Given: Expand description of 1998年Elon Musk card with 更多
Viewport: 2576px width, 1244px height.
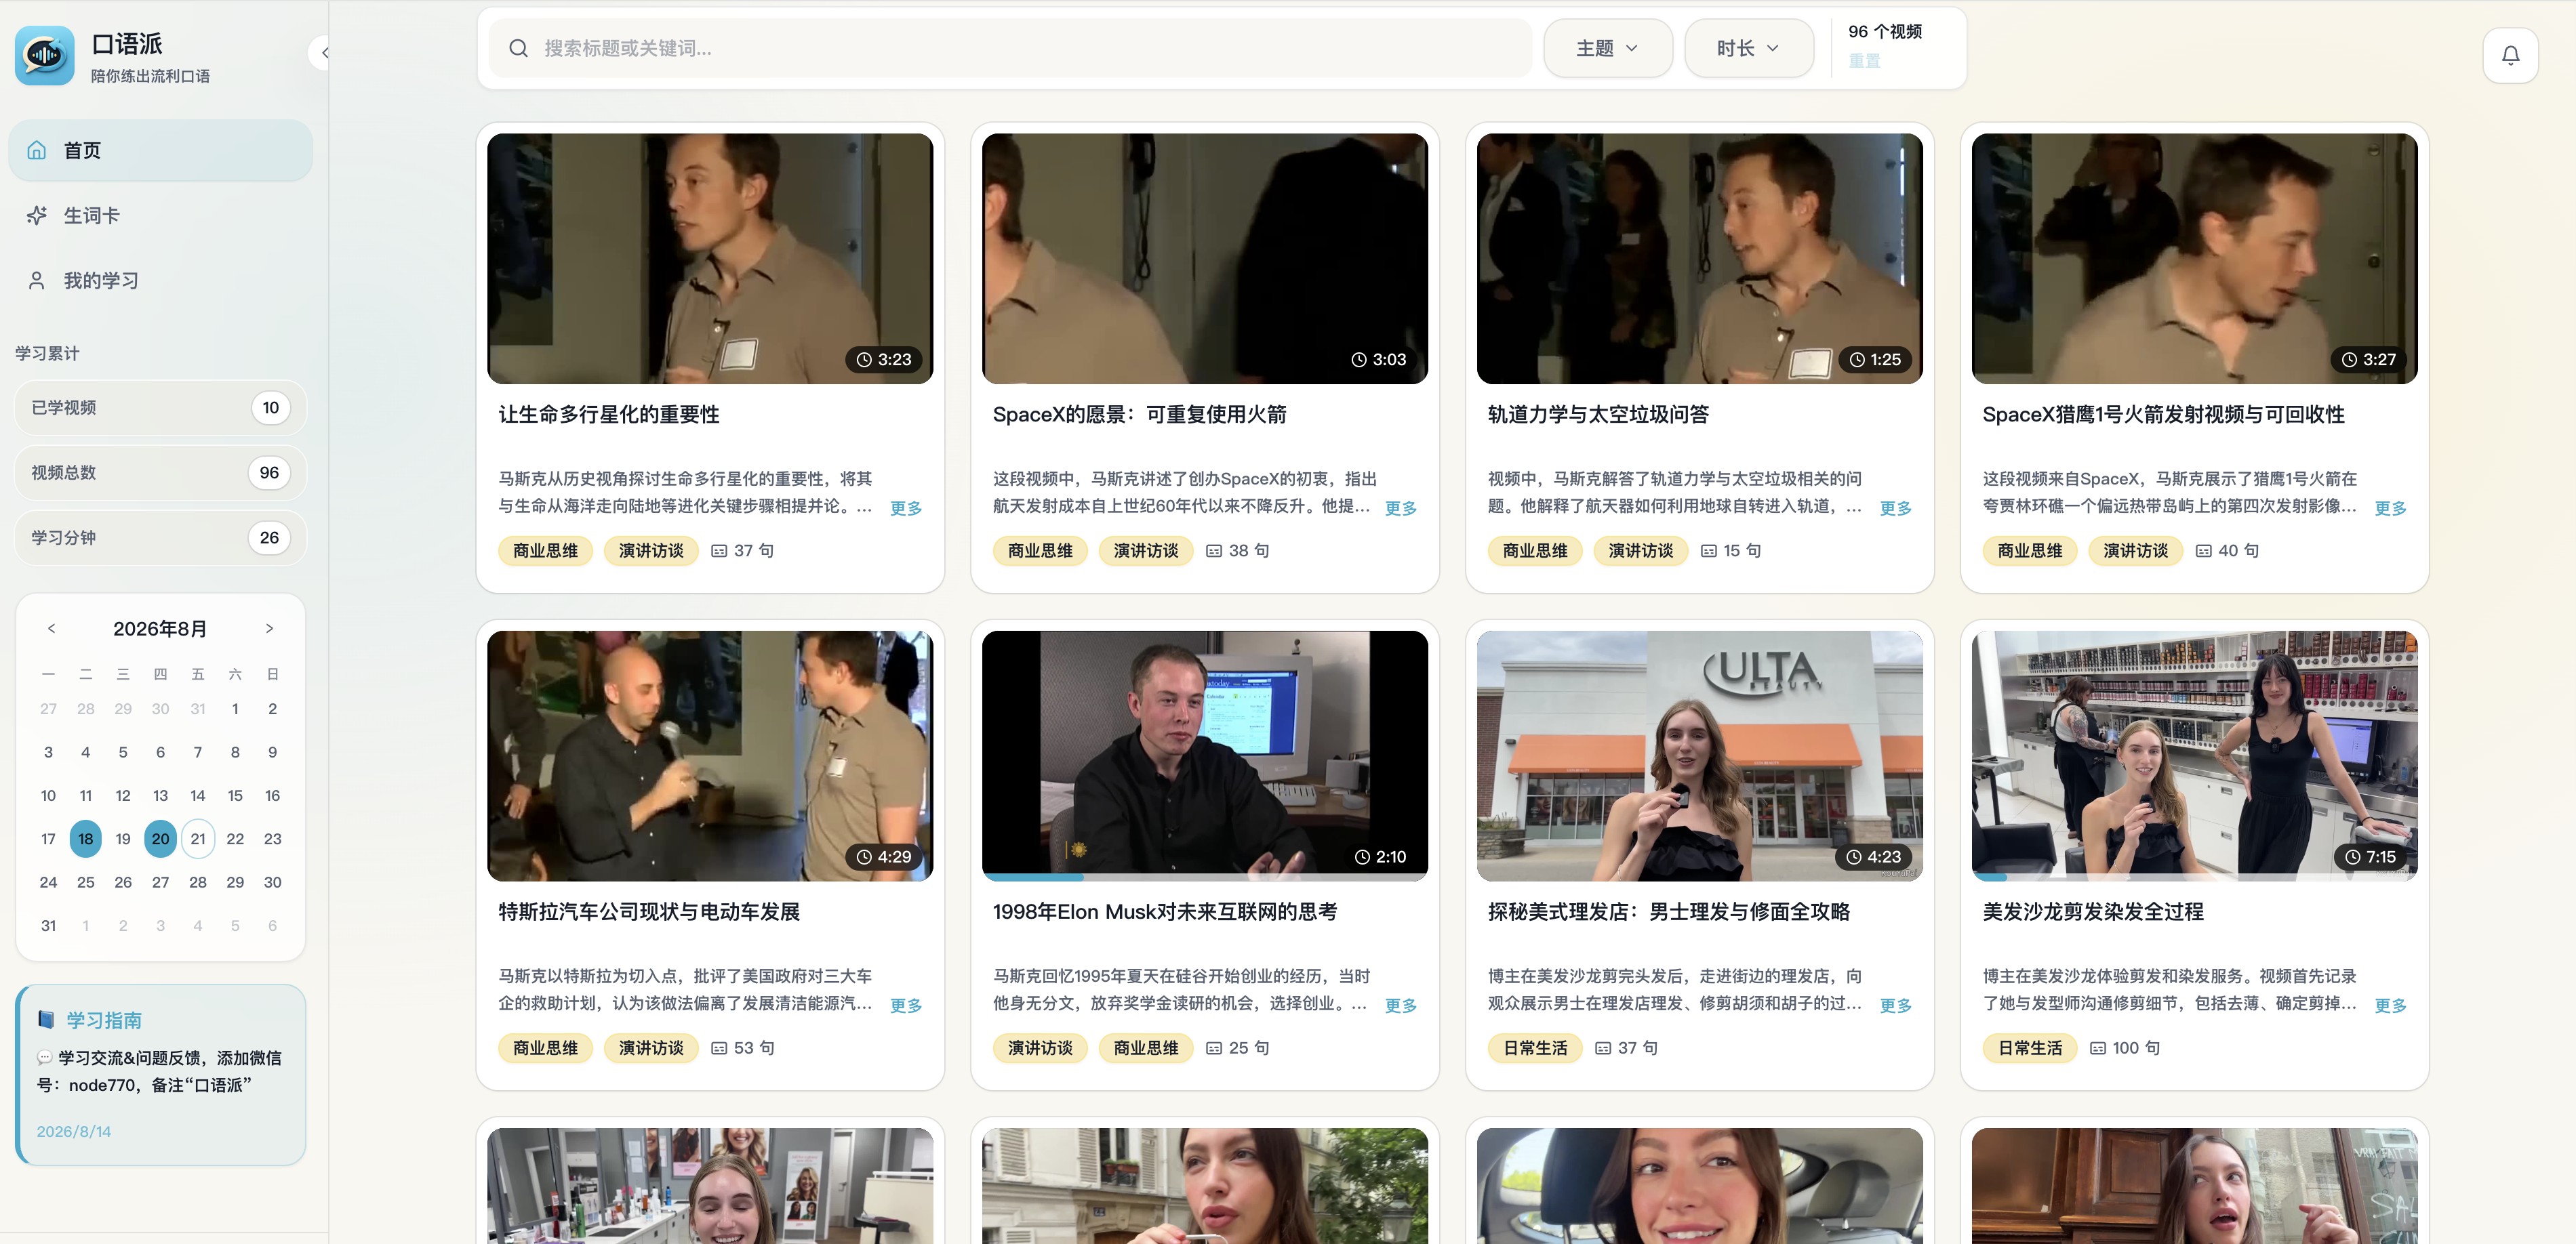Looking at the screenshot, I should tap(1400, 1005).
